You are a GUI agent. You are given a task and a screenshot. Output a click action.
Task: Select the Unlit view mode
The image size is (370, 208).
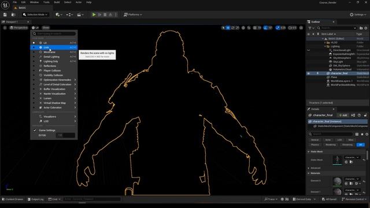[x=54, y=47]
